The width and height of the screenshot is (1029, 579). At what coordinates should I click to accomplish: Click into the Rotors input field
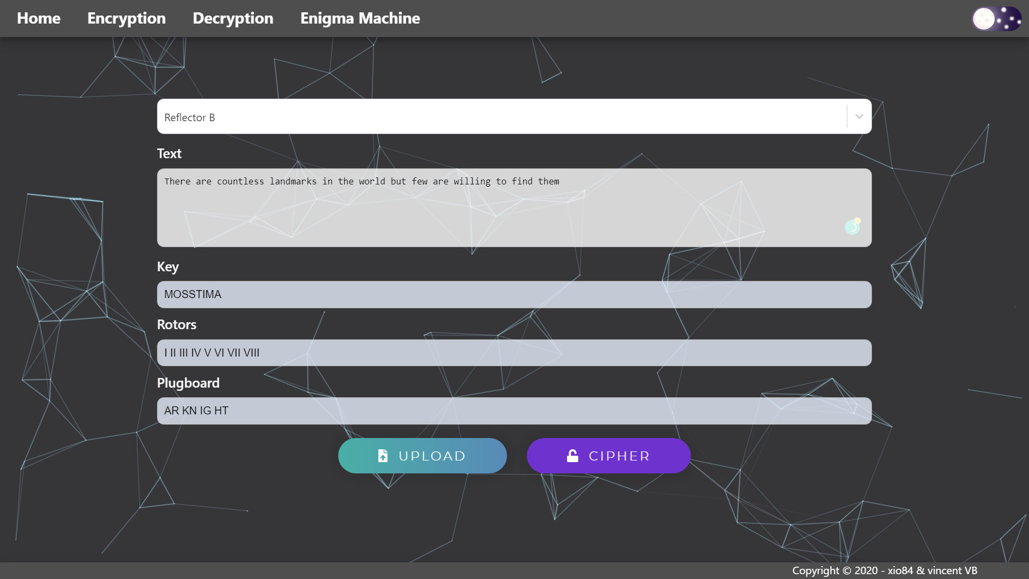point(513,353)
